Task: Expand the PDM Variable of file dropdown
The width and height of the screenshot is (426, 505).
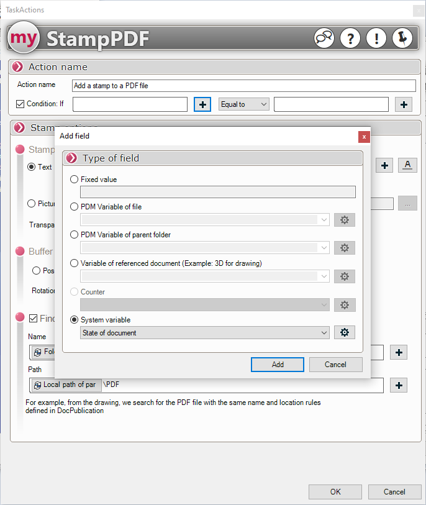Action: point(205,220)
